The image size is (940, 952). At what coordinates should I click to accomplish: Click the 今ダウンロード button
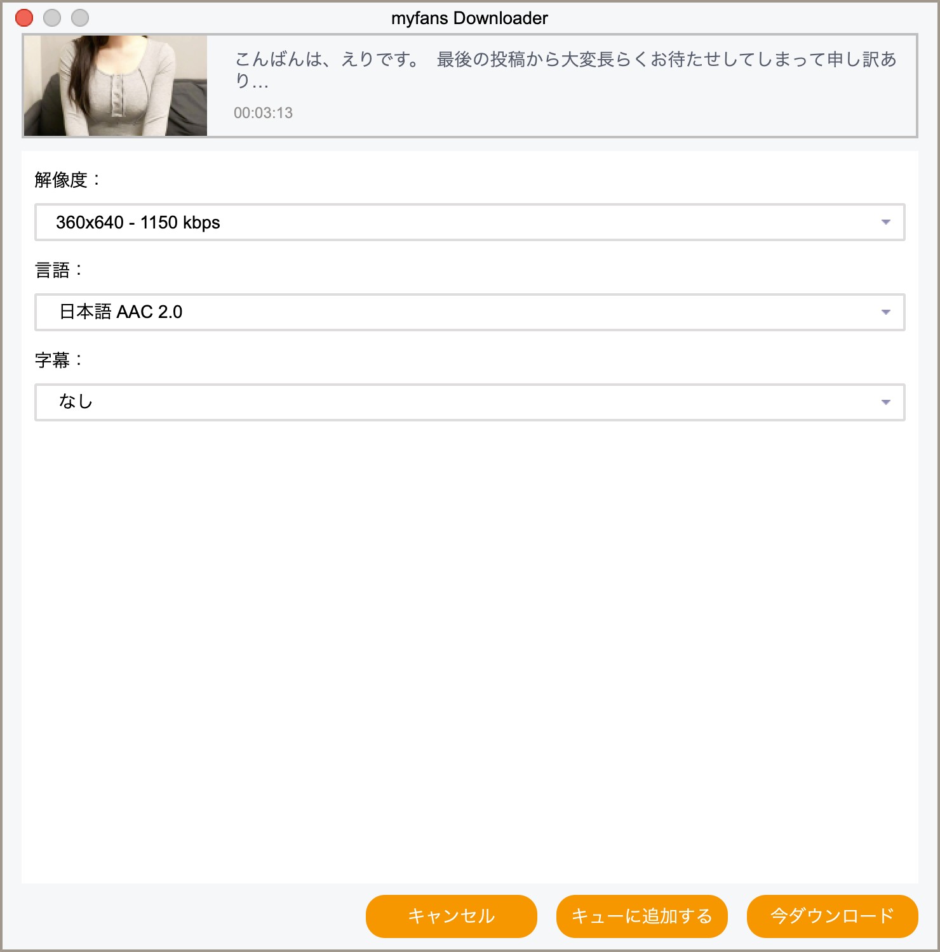click(x=833, y=916)
